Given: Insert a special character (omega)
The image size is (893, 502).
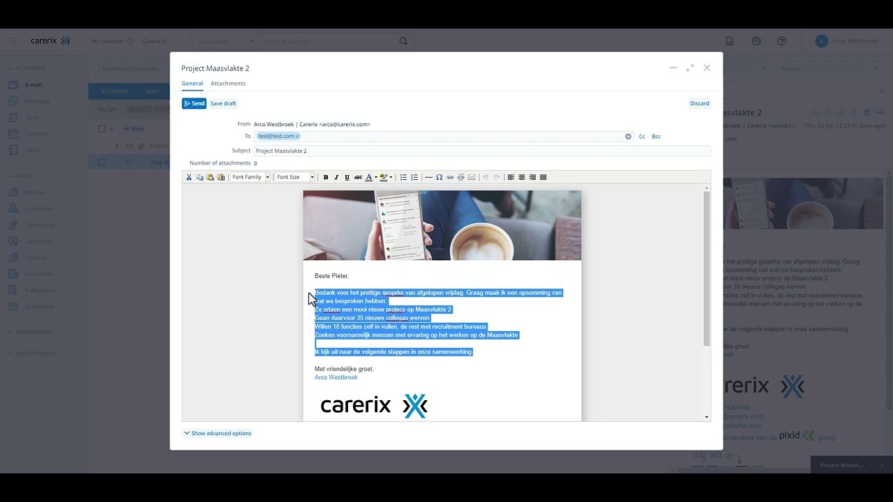Looking at the screenshot, I should (x=439, y=177).
